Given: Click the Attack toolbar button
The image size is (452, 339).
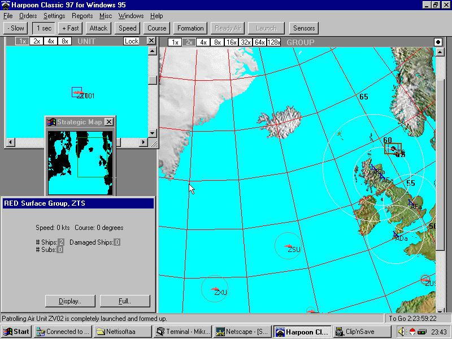Looking at the screenshot, I should click(x=98, y=28).
